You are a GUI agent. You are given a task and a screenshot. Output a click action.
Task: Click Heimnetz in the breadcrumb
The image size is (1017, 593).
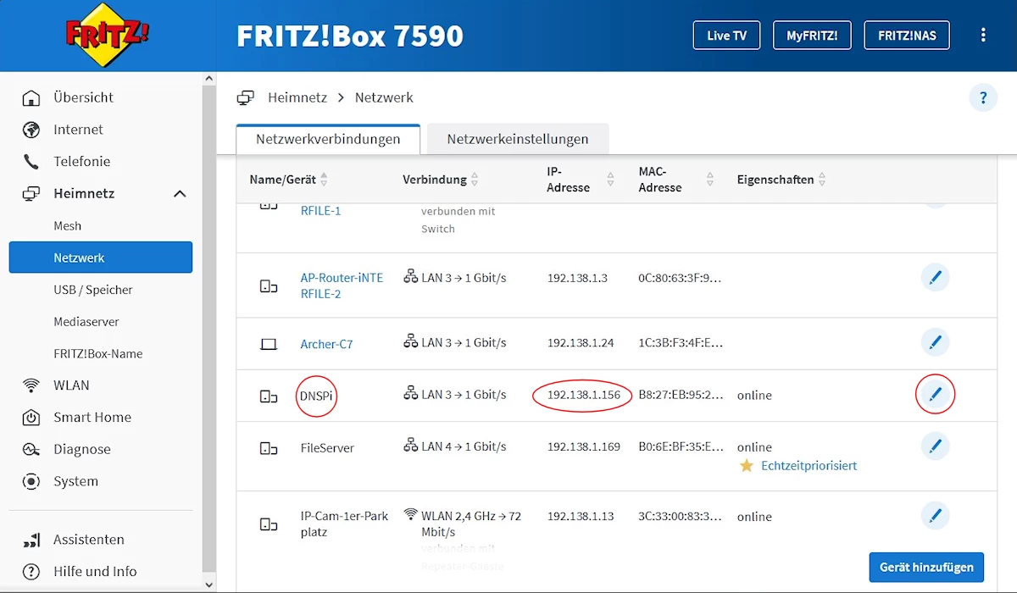297,97
